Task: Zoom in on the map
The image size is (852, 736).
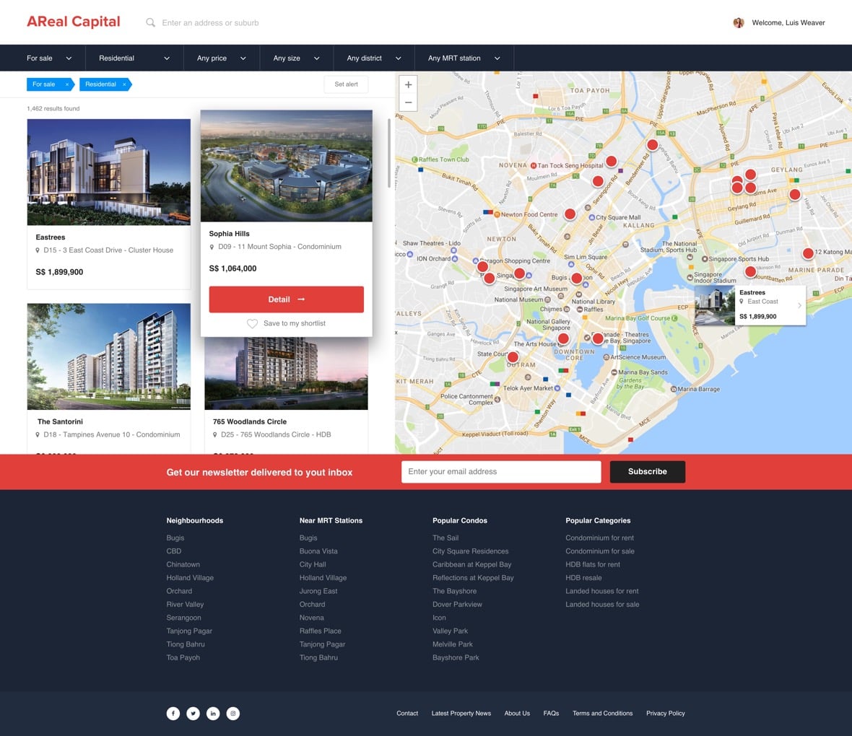Action: (408, 84)
